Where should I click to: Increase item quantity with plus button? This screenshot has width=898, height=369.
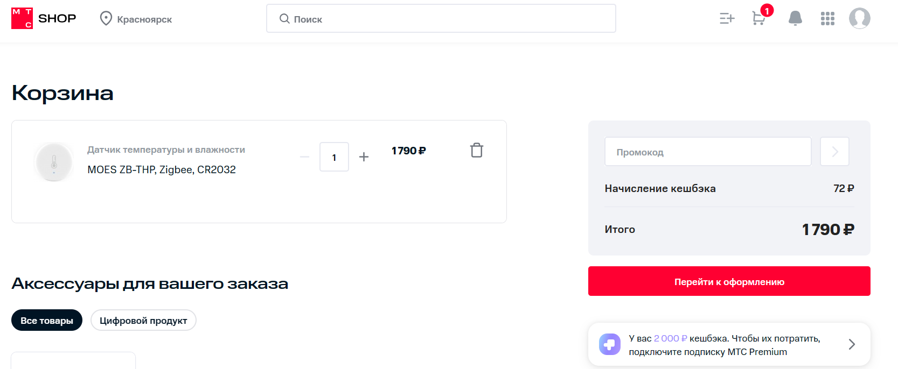point(364,157)
